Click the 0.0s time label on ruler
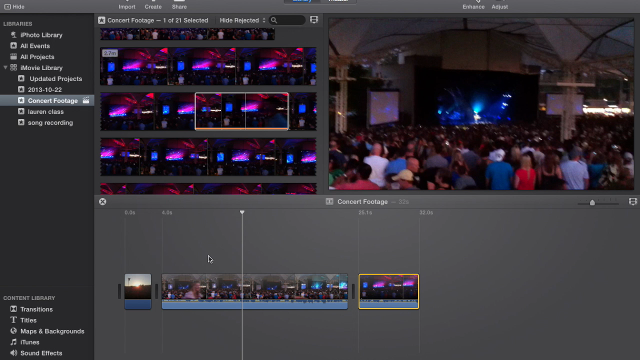Screen dimensions: 640x360 point(130,212)
